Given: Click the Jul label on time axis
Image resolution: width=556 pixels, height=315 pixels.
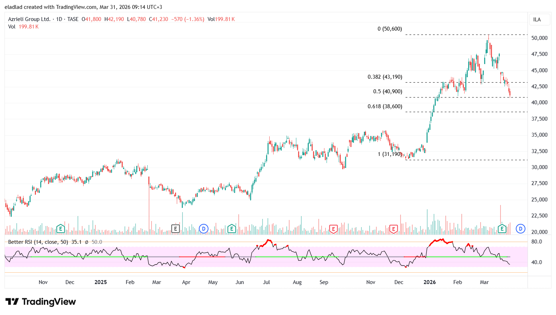Looking at the screenshot, I should (266, 282).
